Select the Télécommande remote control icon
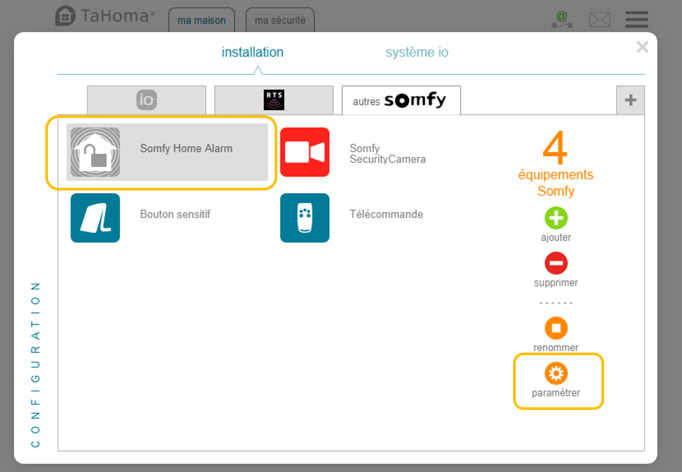The width and height of the screenshot is (682, 472). coord(305,218)
